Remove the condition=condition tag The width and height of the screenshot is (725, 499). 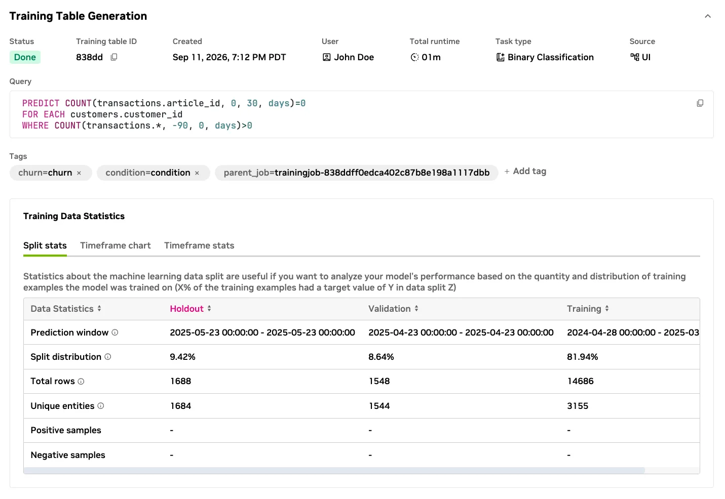pyautogui.click(x=197, y=173)
